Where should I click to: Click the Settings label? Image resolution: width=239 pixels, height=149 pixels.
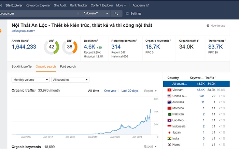tap(136, 14)
